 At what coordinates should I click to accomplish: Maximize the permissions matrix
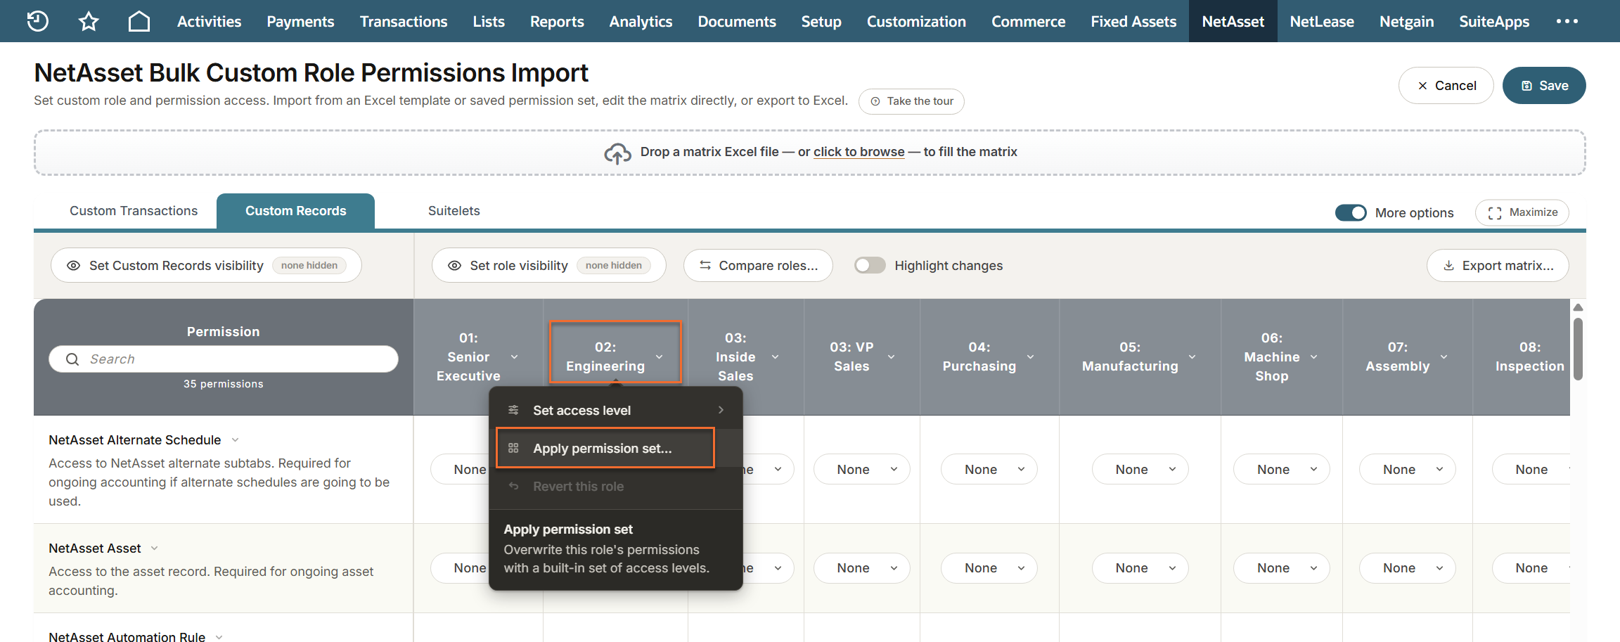click(x=1522, y=212)
